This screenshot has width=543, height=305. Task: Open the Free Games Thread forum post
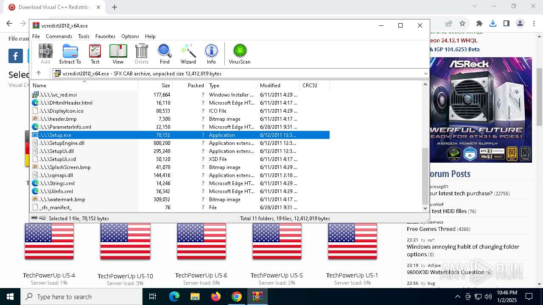point(431,229)
